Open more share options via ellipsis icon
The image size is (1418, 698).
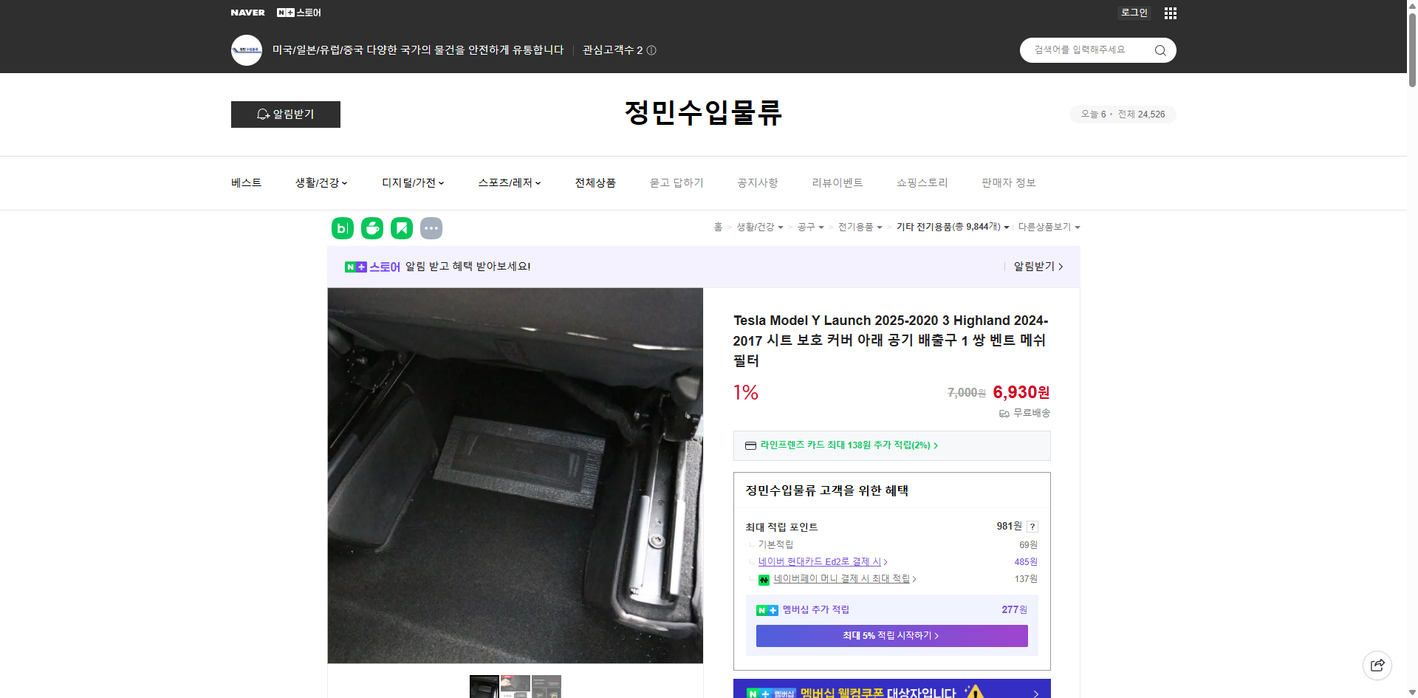[431, 228]
